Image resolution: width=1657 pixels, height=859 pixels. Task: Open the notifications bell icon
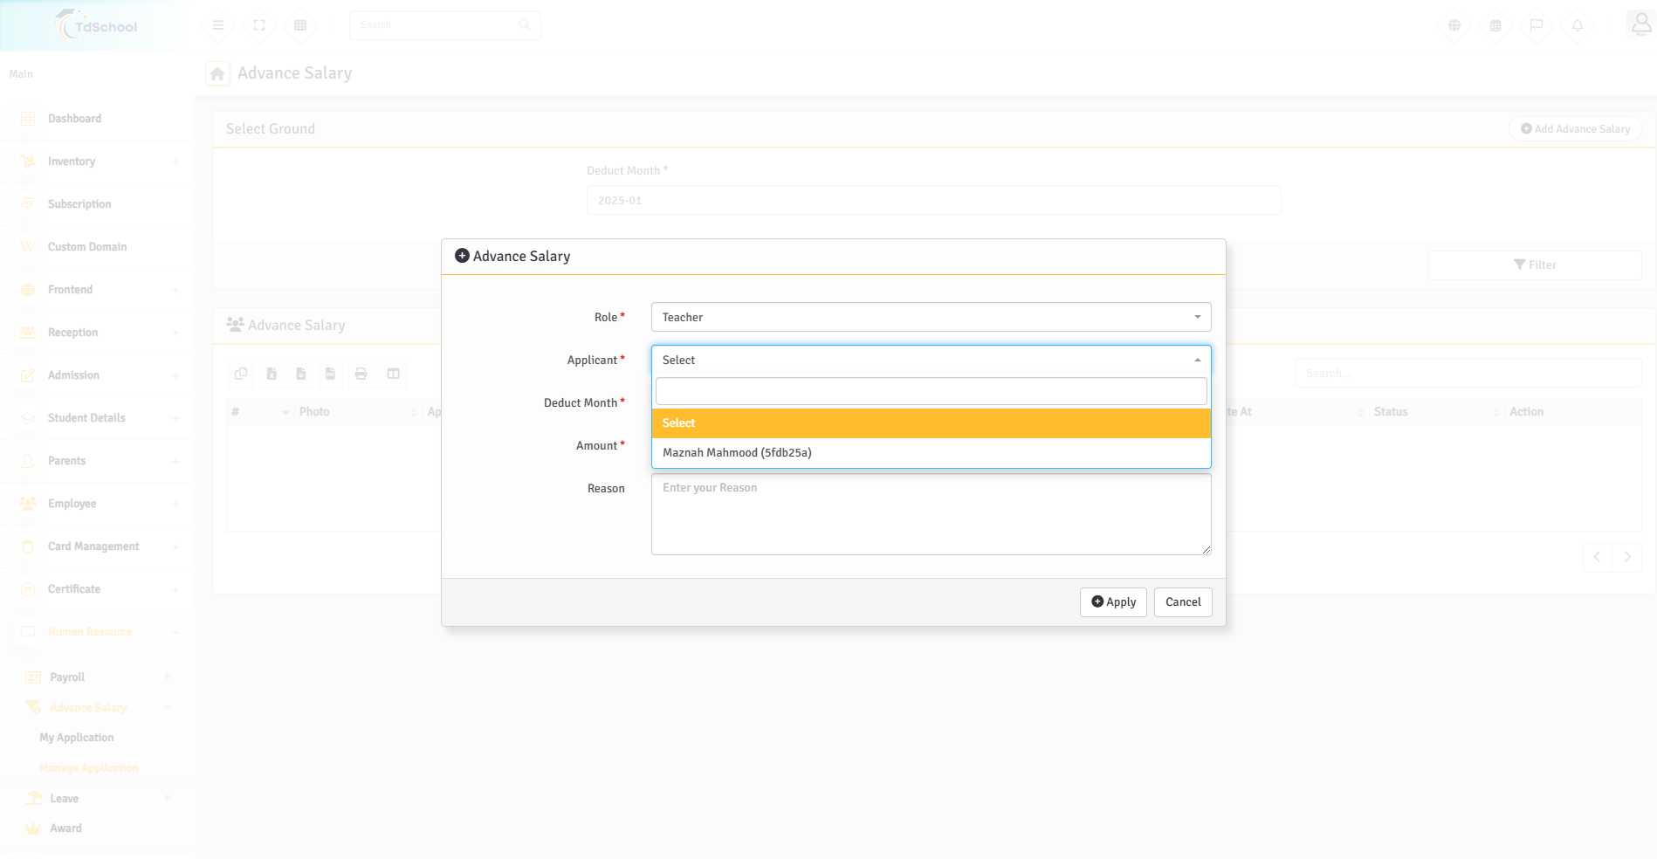tap(1577, 25)
